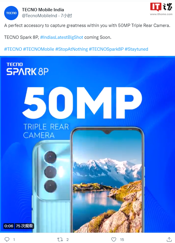Like the tweet with the heart icon
Screen dimensions: 175x243
point(114,239)
